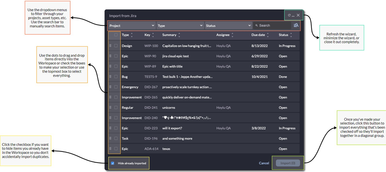This screenshot has height=172, width=386.
Task: Select the WIP-89 checkbox
Action: pyautogui.click(x=116, y=66)
